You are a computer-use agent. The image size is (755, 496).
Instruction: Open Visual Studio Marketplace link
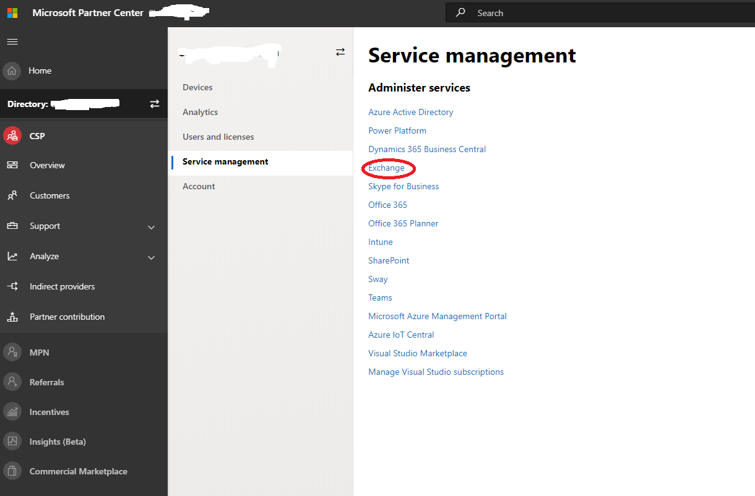418,353
